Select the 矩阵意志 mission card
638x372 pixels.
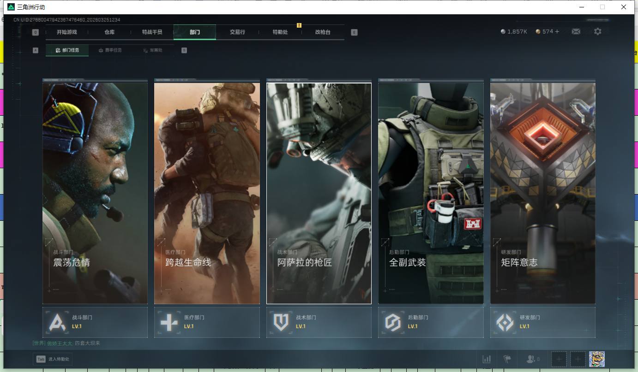click(542, 193)
